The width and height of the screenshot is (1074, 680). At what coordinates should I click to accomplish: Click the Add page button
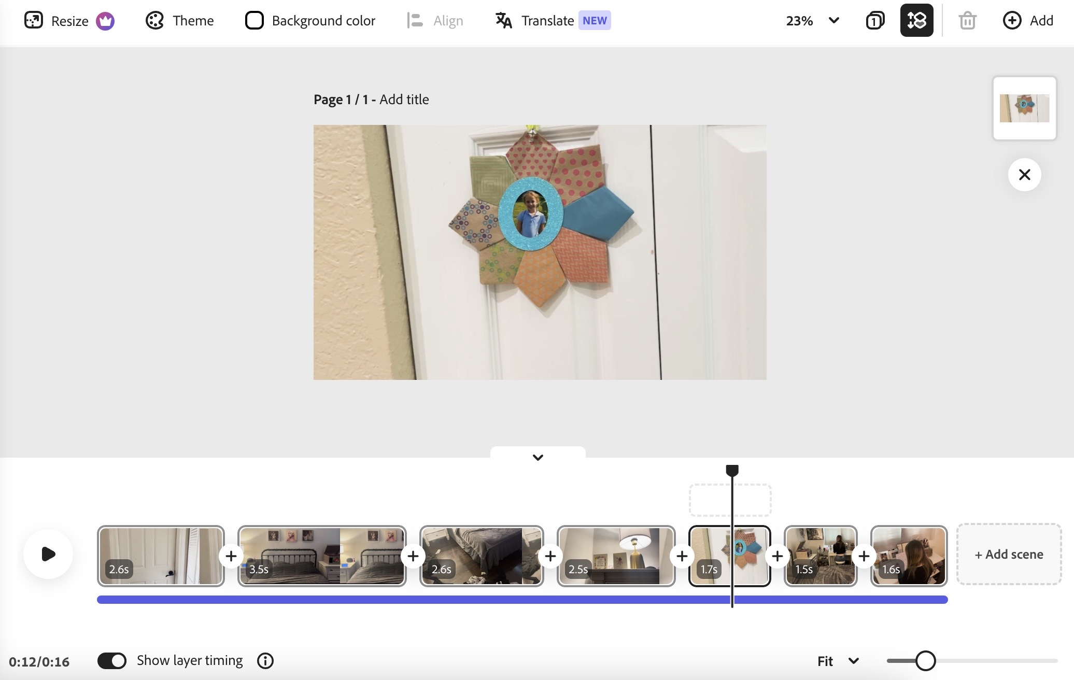[1028, 21]
